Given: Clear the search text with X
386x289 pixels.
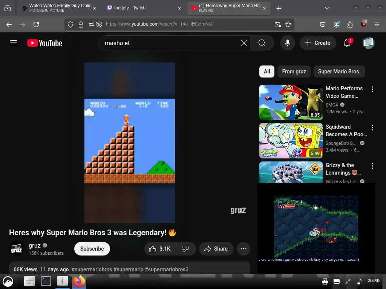Looking at the screenshot, I should tap(244, 43).
